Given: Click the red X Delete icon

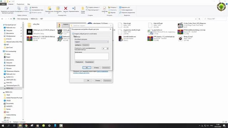Looking at the screenshot, I should tap(66, 9).
